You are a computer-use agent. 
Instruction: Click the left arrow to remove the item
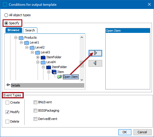[x=95, y=63]
